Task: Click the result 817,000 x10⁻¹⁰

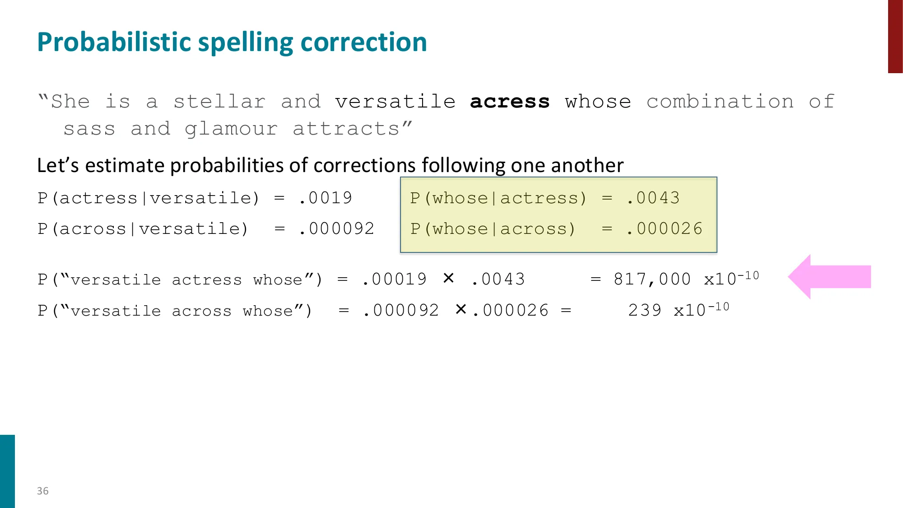Action: pyautogui.click(x=686, y=279)
